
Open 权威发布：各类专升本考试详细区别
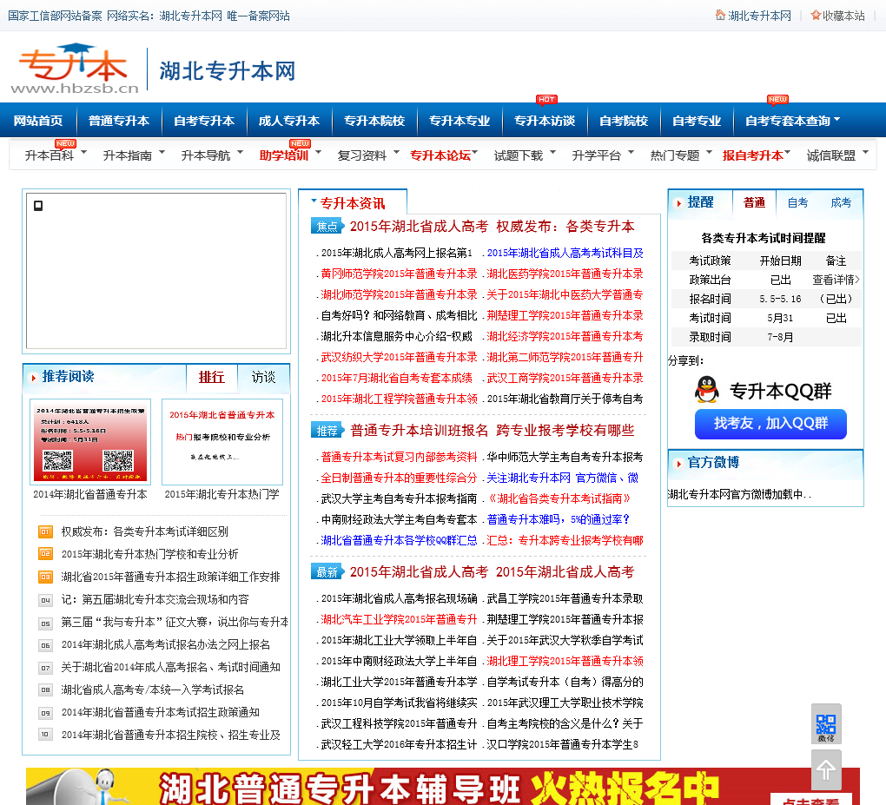(145, 531)
